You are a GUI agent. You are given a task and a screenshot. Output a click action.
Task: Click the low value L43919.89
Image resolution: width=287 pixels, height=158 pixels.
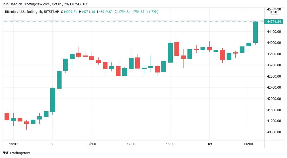(x=105, y=12)
